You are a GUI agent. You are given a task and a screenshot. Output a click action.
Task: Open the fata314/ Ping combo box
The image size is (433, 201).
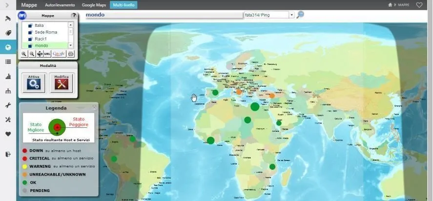coord(267,15)
